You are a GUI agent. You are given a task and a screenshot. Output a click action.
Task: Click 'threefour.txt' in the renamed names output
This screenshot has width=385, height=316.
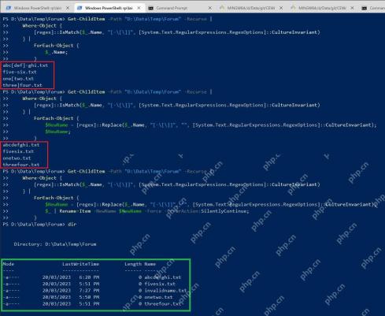21,165
